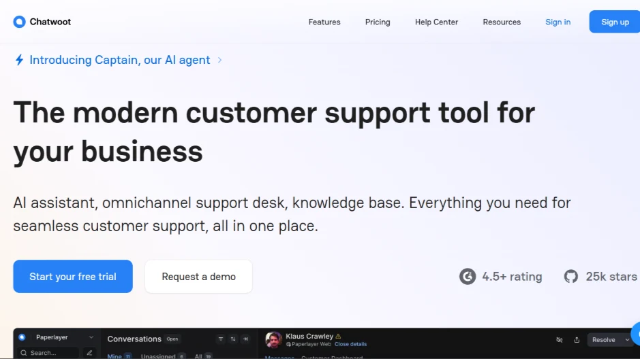This screenshot has height=359, width=640.
Task: Click the collapse conversation list arrow icon
Action: 245,339
